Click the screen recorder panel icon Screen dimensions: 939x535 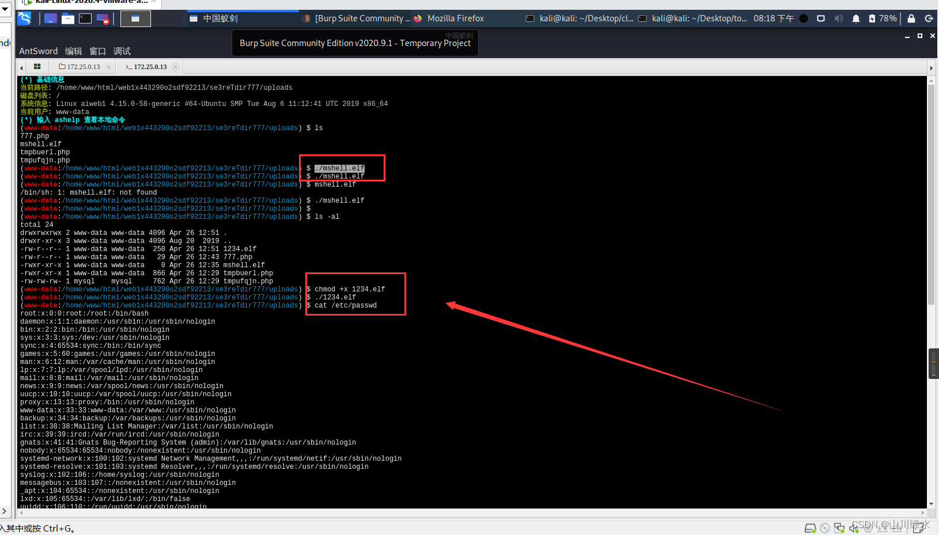tap(103, 18)
